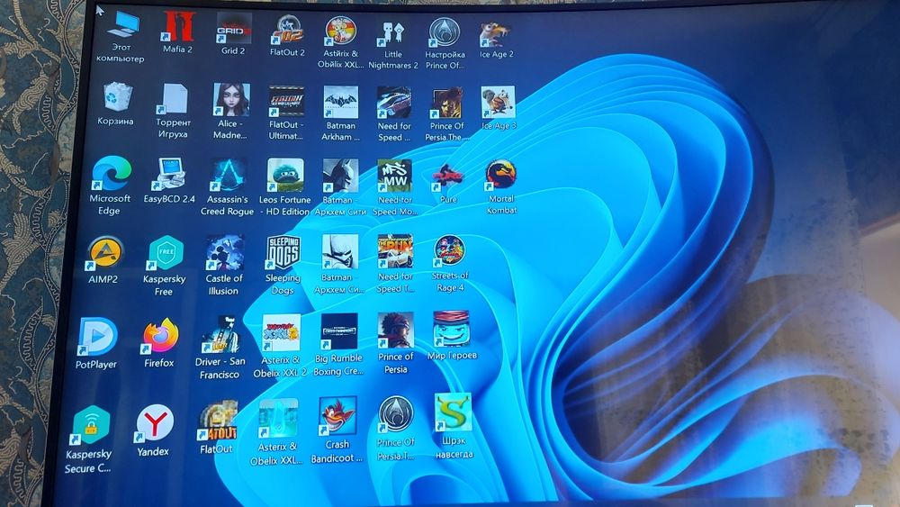900x507 pixels.
Task: Click the Ice Age 2 shortcut
Action: (497, 41)
